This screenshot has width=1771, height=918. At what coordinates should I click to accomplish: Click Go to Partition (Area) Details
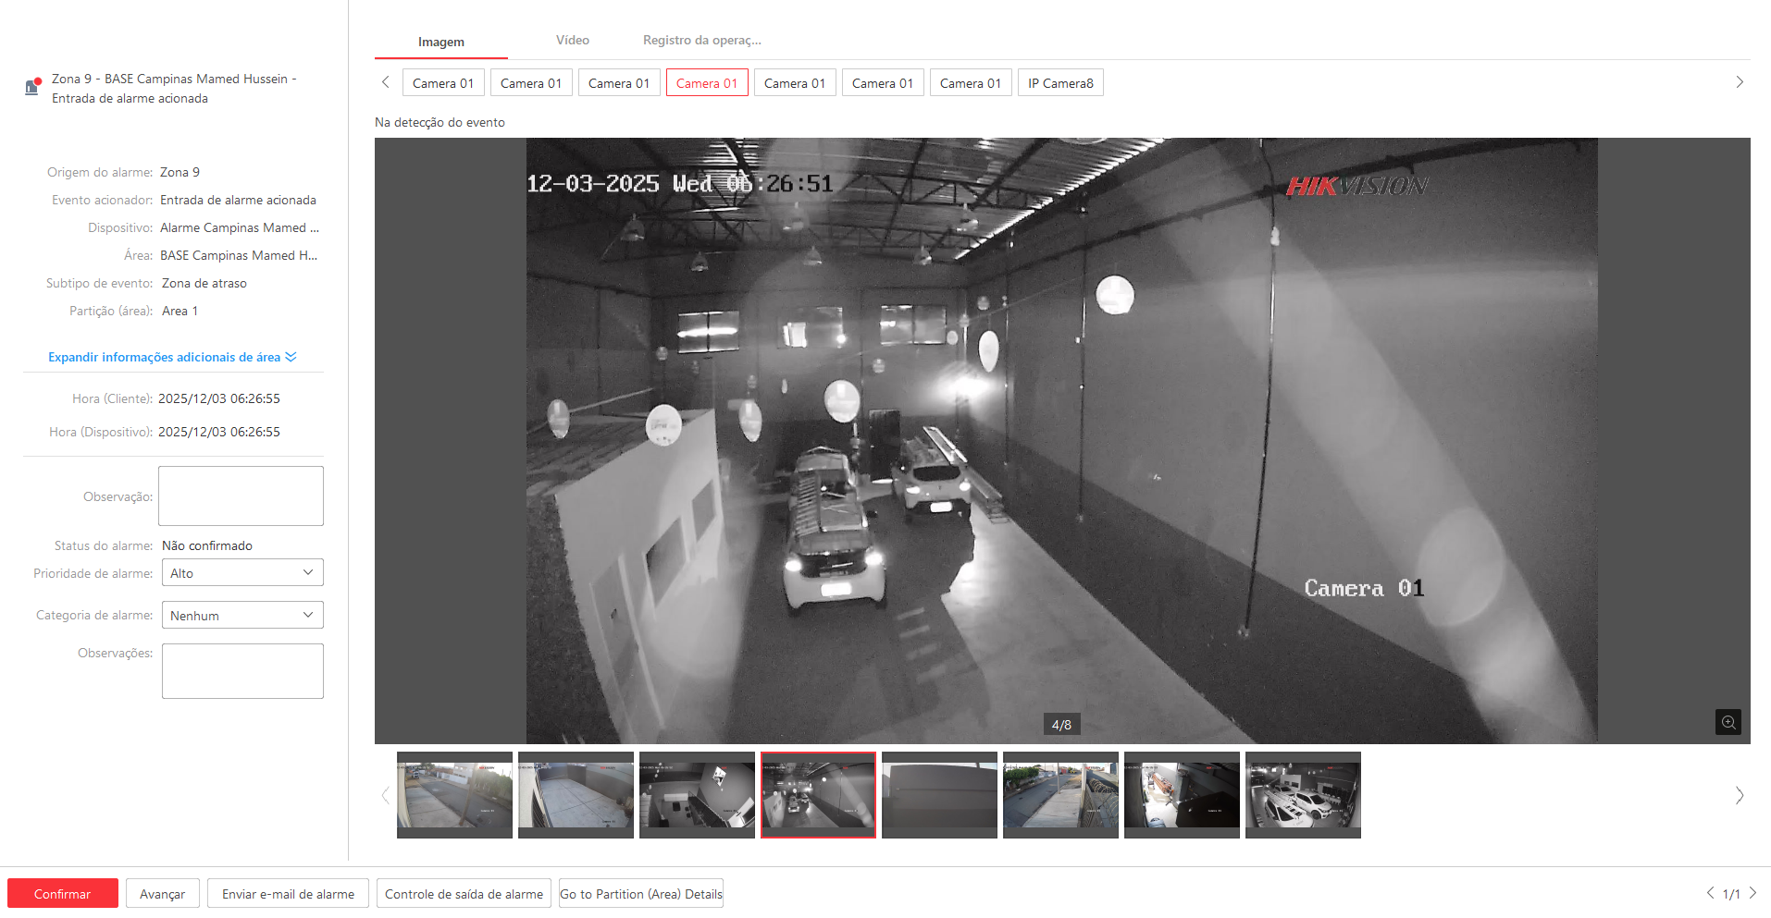click(640, 894)
